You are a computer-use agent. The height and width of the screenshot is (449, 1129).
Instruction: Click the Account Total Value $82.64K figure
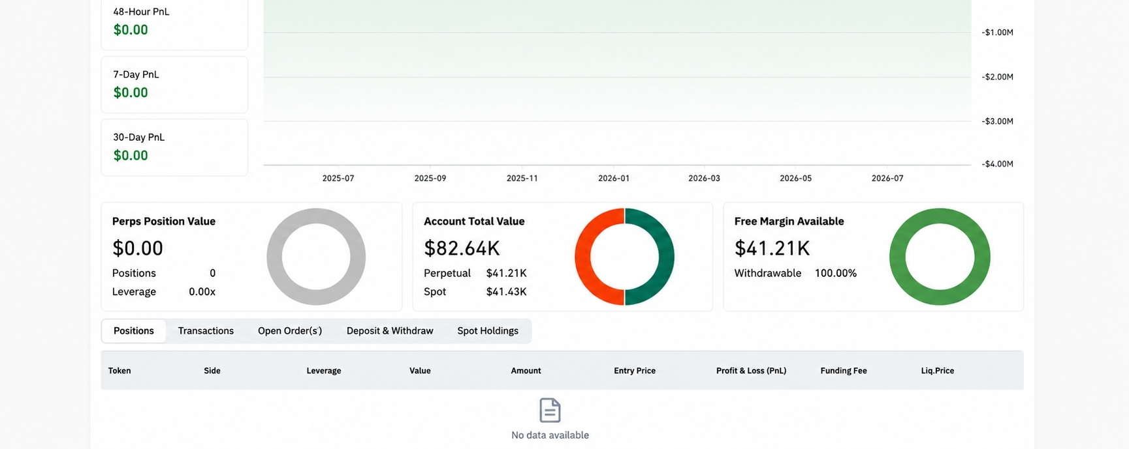coord(462,248)
